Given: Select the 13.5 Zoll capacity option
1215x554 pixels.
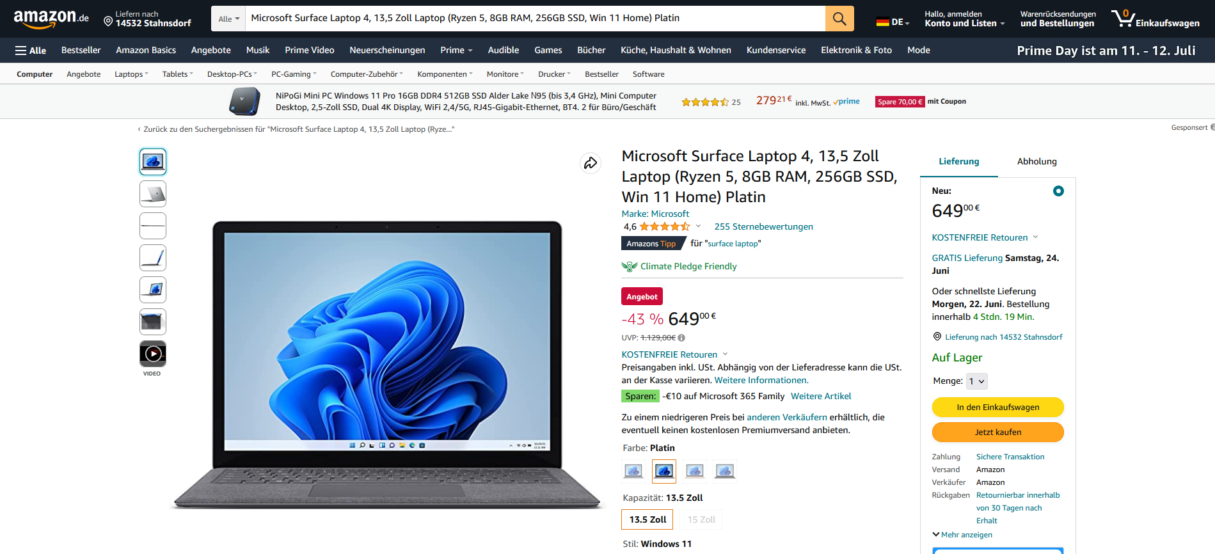Looking at the screenshot, I should (x=647, y=519).
